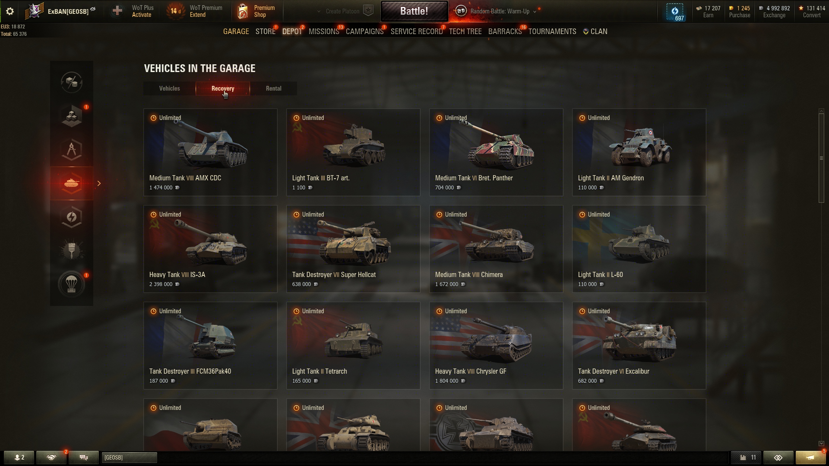
Task: Click the GEOSB chat channel field
Action: (x=129, y=457)
